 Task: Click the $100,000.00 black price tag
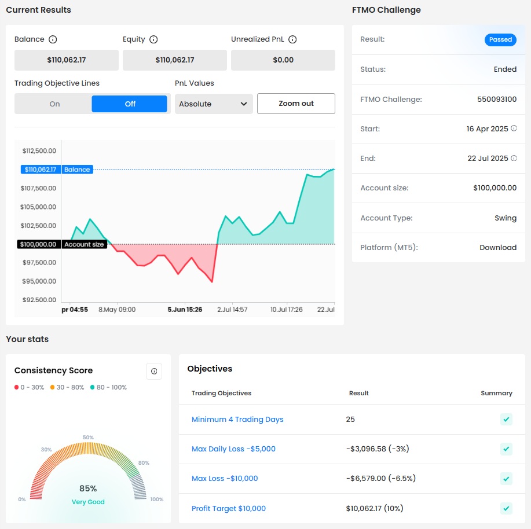tap(39, 244)
